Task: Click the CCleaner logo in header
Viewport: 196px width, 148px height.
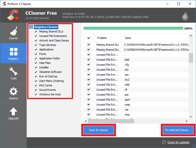Action: [x=13, y=16]
